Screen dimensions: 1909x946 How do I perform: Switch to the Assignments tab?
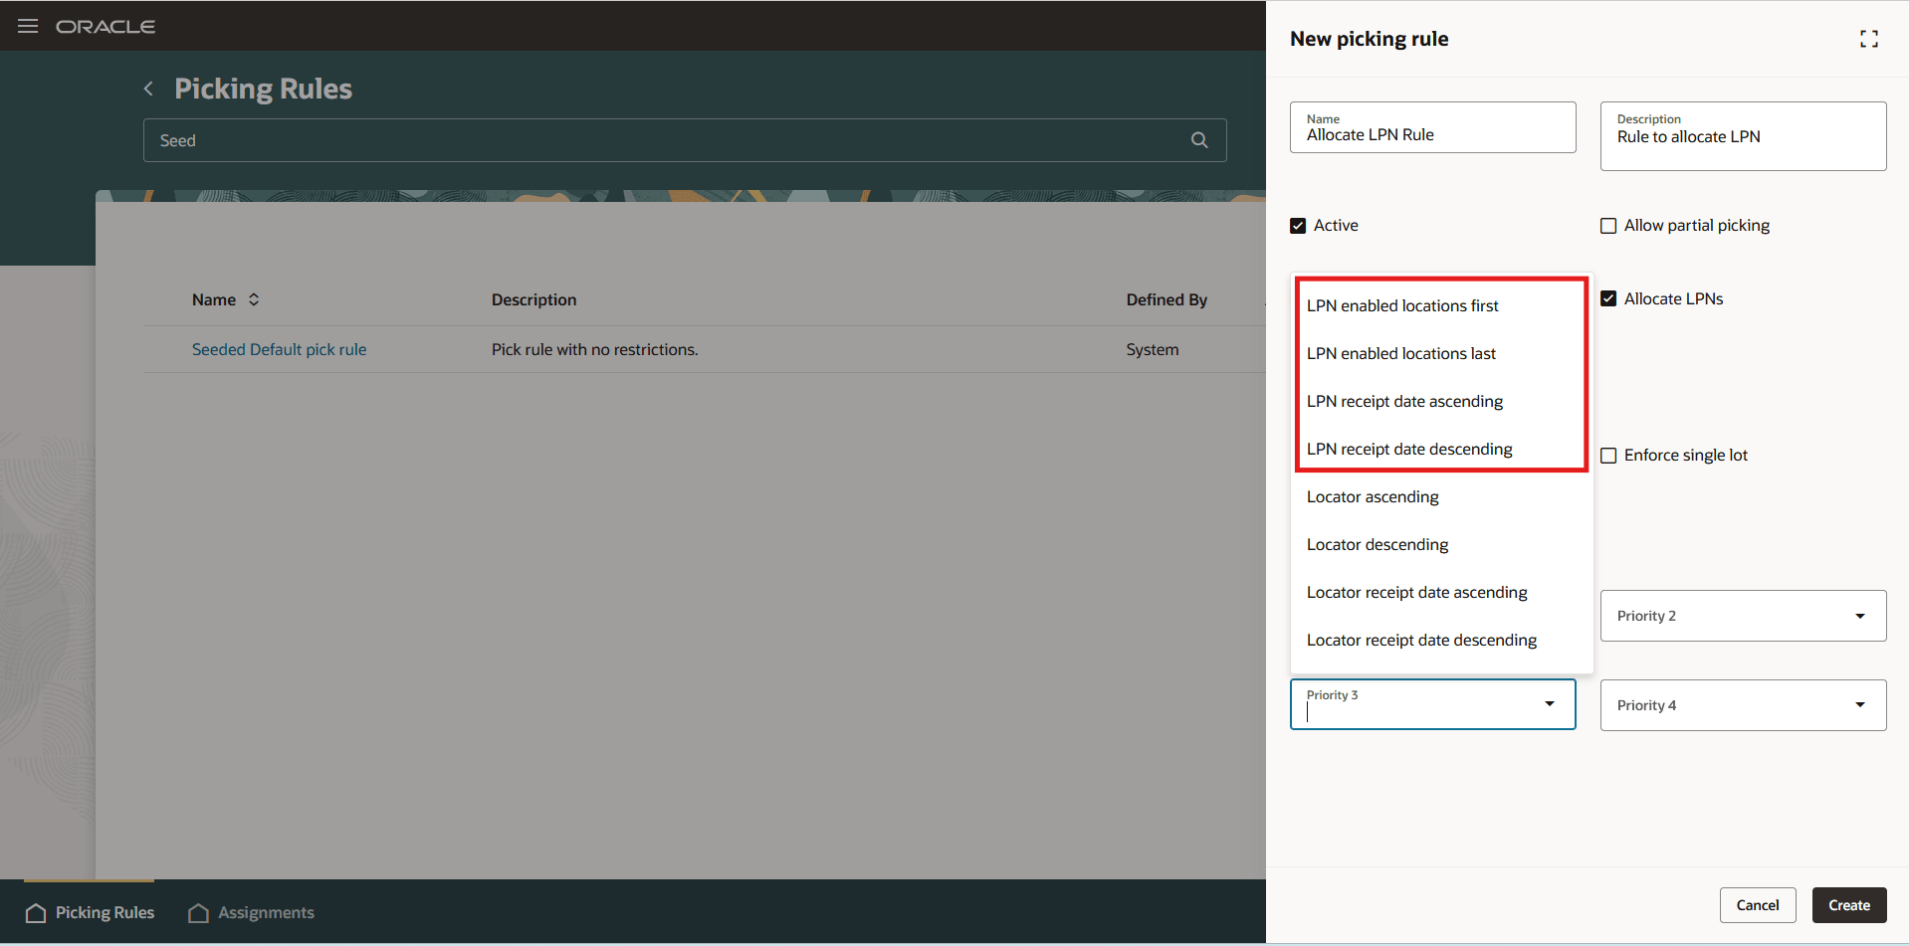click(251, 912)
